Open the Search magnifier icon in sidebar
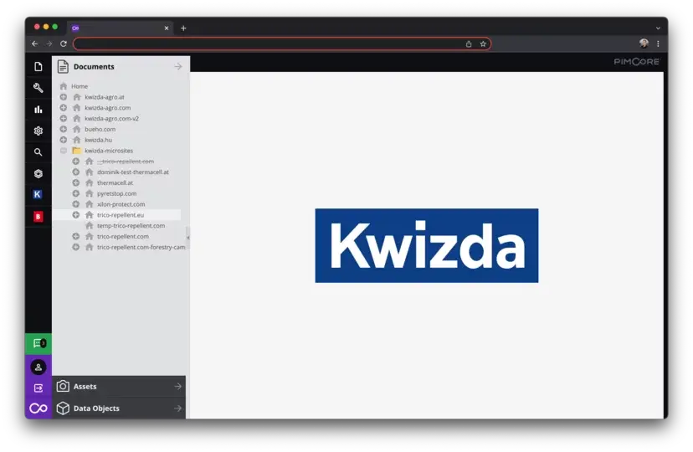Image resolution: width=693 pixels, height=452 pixels. coord(38,152)
